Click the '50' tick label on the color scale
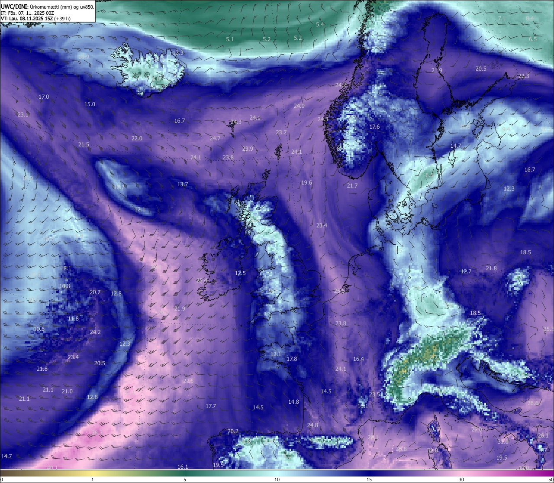554x483 pixels. (x=551, y=480)
